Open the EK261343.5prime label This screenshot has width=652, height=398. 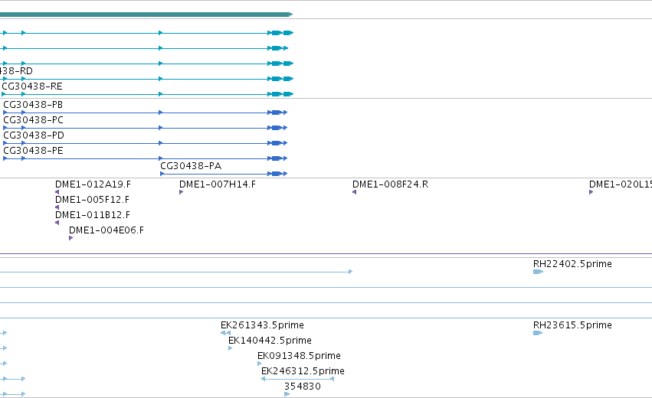[262, 325]
